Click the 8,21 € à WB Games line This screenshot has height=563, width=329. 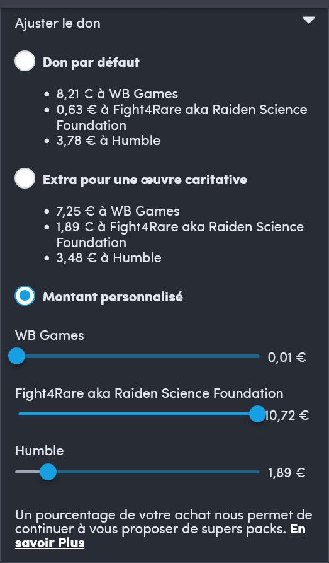(x=117, y=94)
